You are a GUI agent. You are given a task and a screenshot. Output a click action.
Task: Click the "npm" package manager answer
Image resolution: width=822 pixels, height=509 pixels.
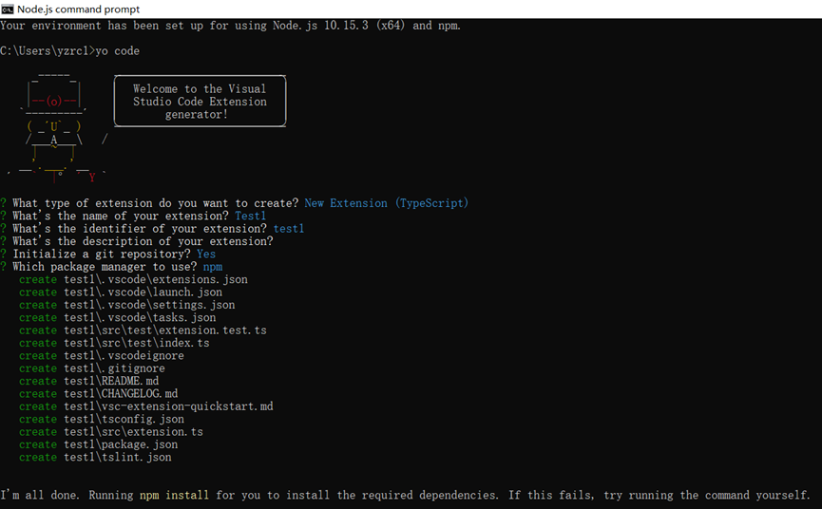tap(212, 267)
